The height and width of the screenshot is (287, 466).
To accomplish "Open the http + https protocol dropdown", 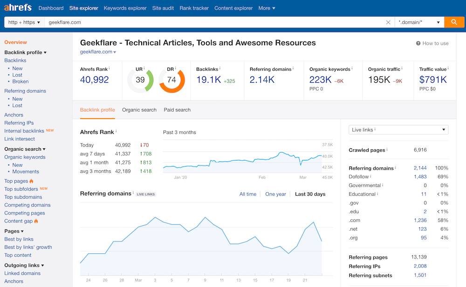I will [x=24, y=22].
